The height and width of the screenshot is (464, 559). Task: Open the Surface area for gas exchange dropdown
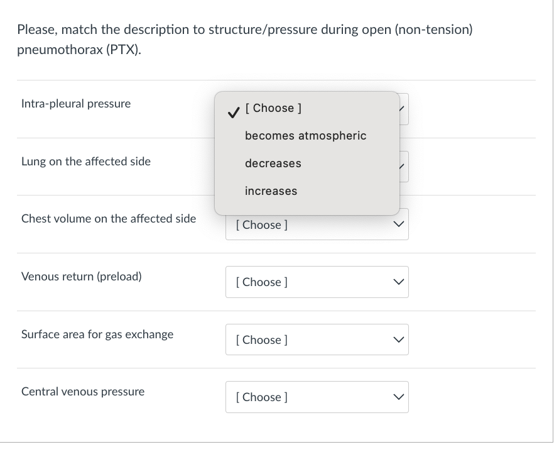tap(317, 340)
